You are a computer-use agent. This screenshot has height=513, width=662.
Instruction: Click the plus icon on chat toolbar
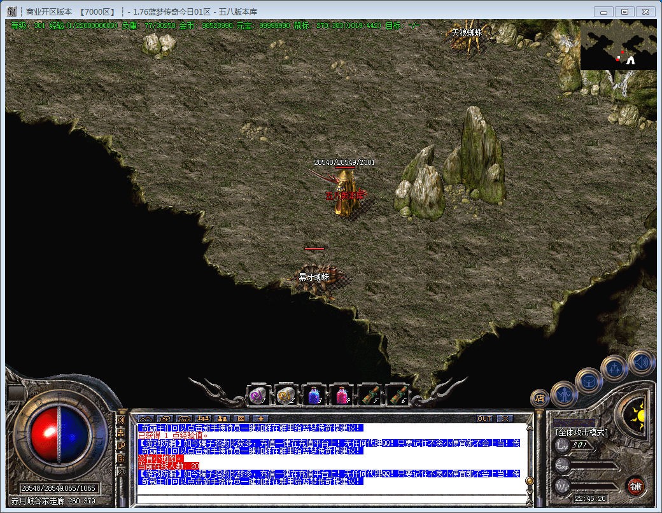click(261, 418)
